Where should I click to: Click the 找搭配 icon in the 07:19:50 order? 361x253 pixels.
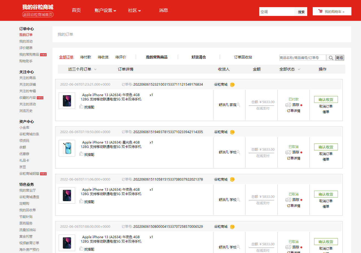[x=81, y=154]
